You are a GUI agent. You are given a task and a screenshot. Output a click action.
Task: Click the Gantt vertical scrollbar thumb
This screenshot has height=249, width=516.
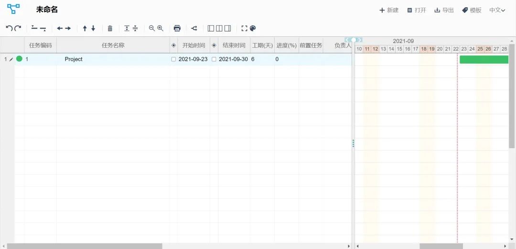click(x=512, y=96)
